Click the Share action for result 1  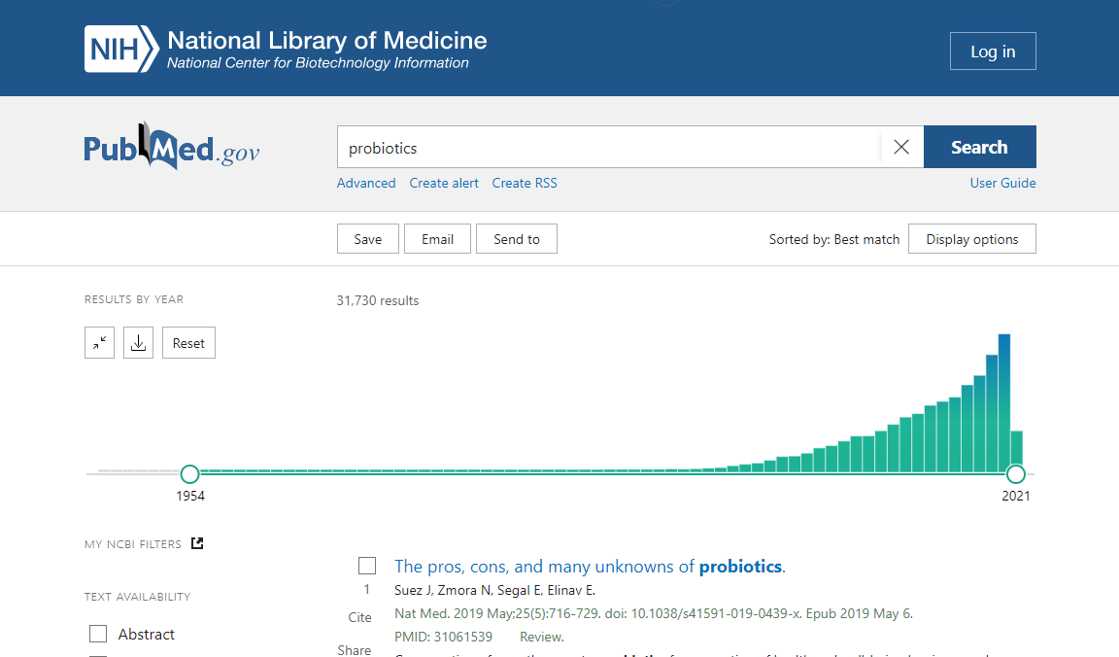[355, 650]
